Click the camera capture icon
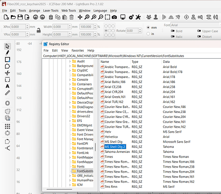 [114, 17]
